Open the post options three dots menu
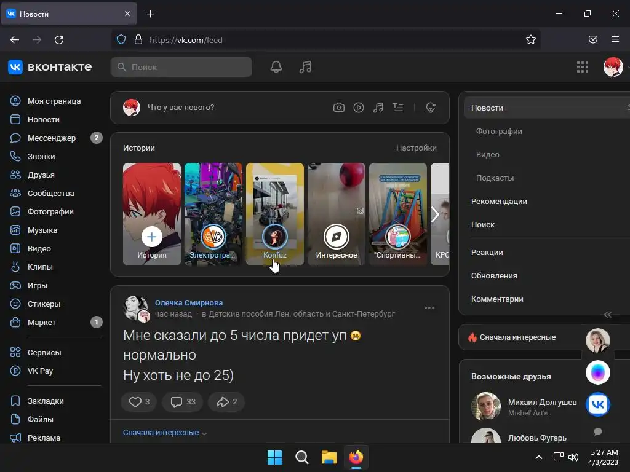Image resolution: width=630 pixels, height=472 pixels. (429, 308)
